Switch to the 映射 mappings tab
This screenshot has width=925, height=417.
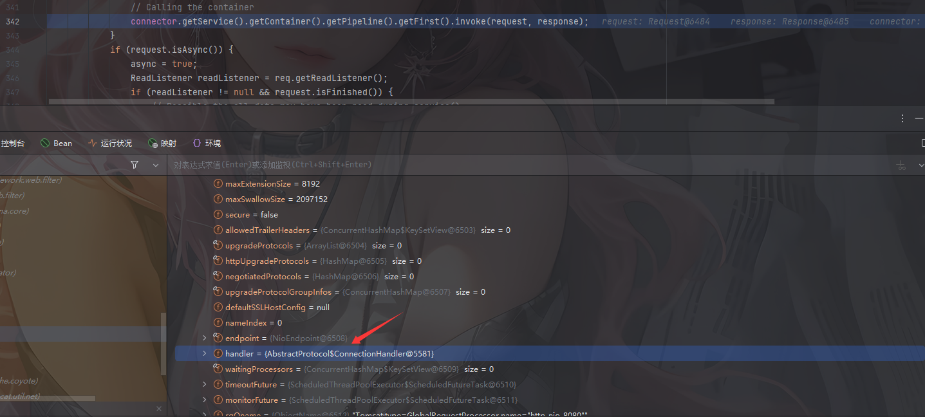pyautogui.click(x=162, y=143)
